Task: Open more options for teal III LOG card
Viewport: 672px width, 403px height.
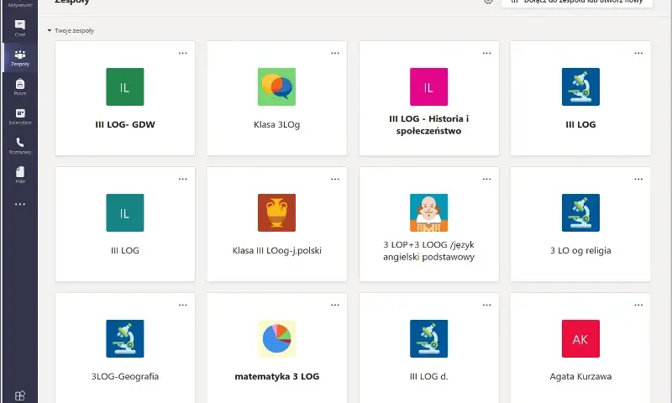Action: (x=182, y=179)
